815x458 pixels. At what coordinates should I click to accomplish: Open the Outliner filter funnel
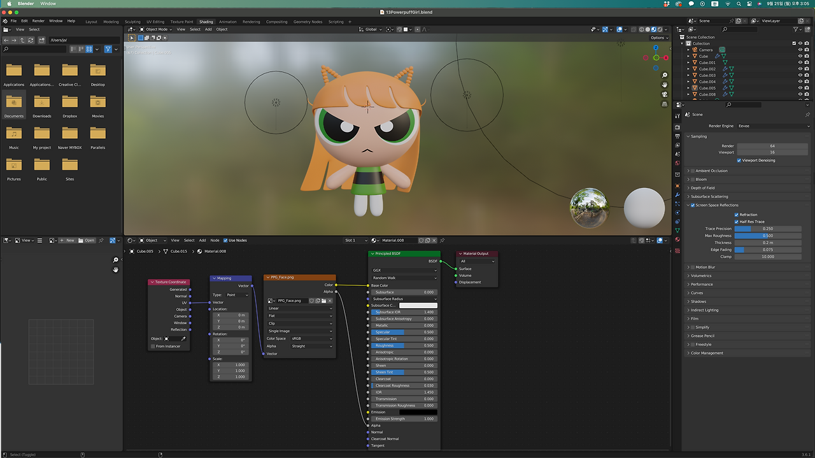tap(795, 29)
